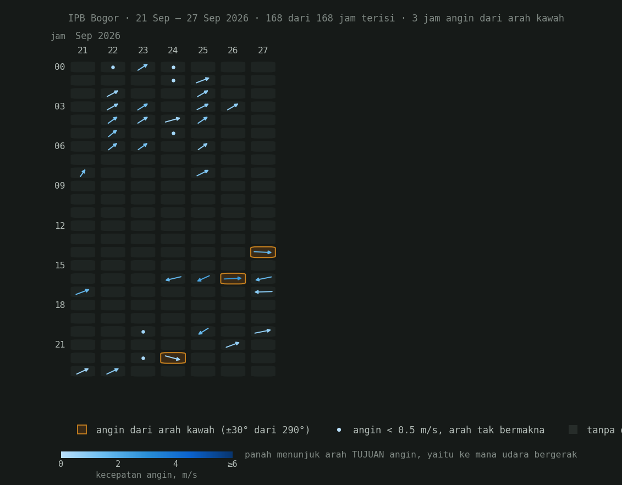Click the day 24 column header
This screenshot has width=622, height=485.
[x=173, y=51]
